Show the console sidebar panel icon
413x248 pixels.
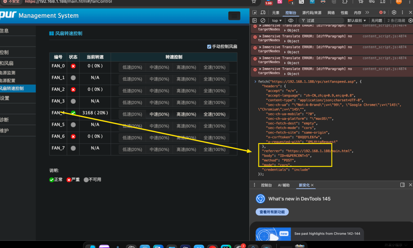coord(254,21)
